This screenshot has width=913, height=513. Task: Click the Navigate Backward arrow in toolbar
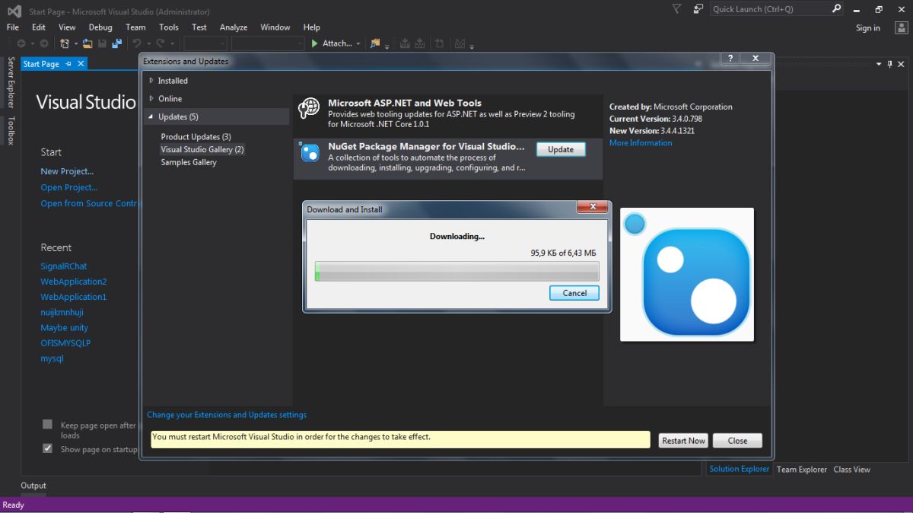21,44
